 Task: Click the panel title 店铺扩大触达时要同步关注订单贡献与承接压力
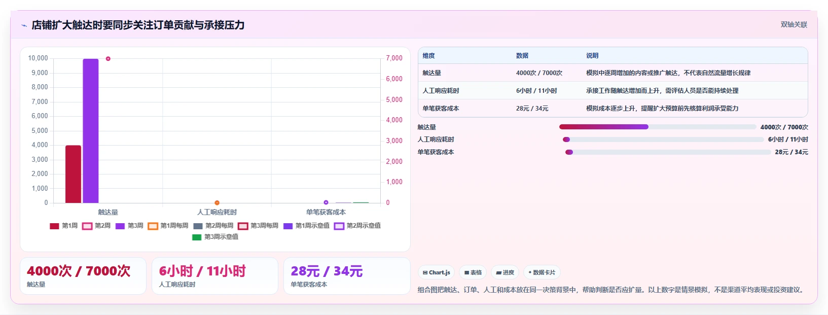pos(138,25)
